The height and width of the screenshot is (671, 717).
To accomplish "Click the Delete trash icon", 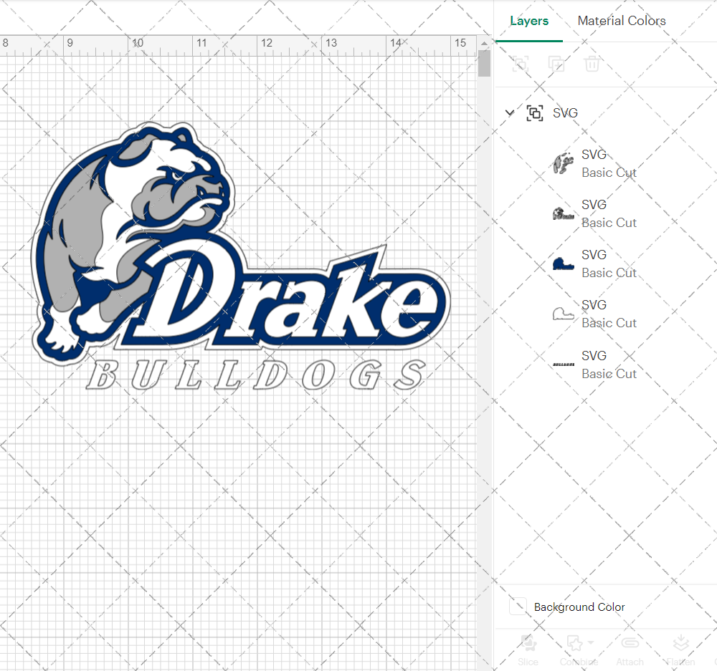I will 592,64.
